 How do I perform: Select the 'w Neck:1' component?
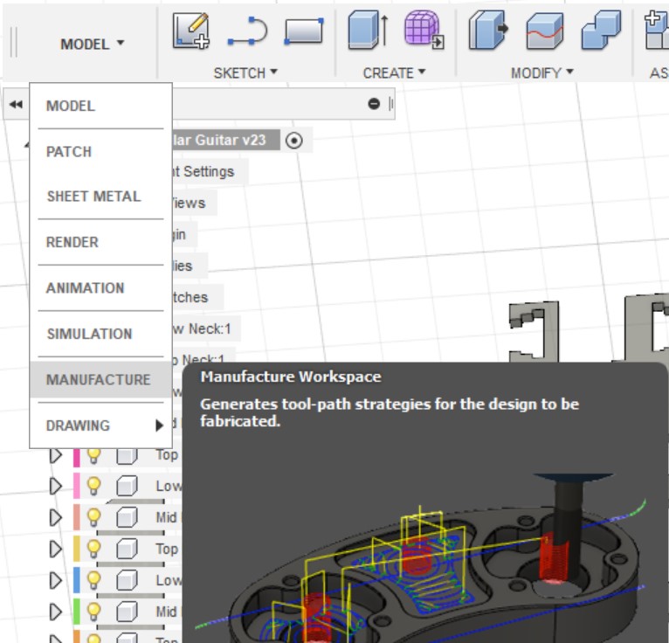pyautogui.click(x=206, y=328)
